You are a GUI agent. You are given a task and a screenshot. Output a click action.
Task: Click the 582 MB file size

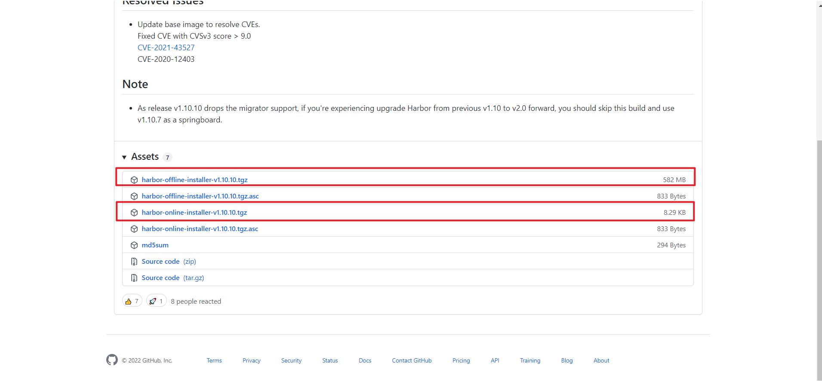674,180
